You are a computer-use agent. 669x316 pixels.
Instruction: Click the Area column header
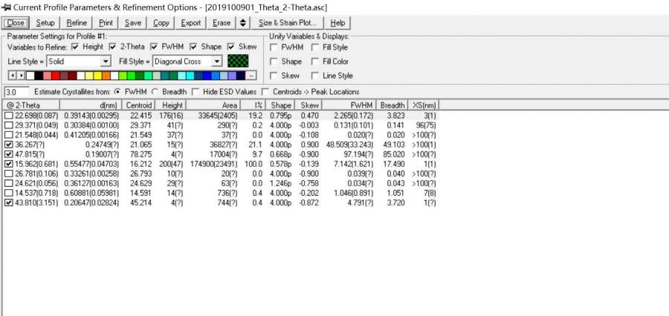click(213, 105)
